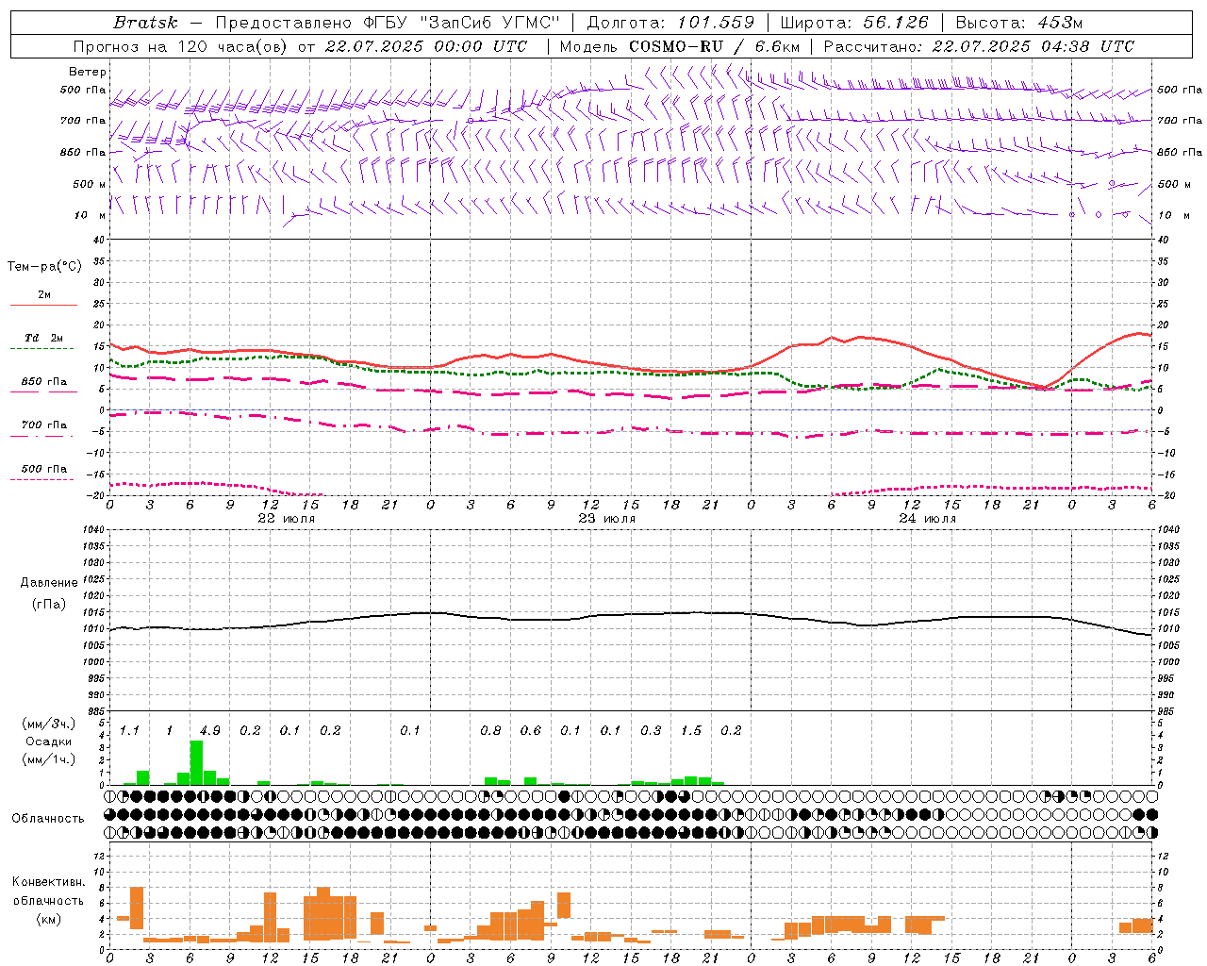Viewport: 1207px width, 966px height.
Task: Click the "Td 2м" dew point legend entry
Action: [43, 338]
